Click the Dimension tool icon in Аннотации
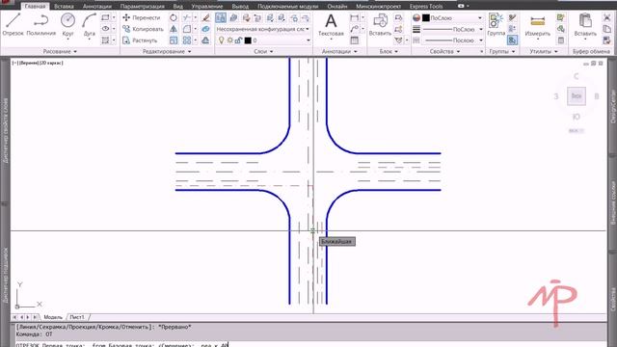Screen dimensions: 617x347 (x=354, y=17)
